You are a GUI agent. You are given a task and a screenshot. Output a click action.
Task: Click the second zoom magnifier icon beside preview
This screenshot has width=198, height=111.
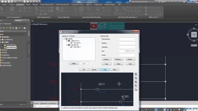136,78
